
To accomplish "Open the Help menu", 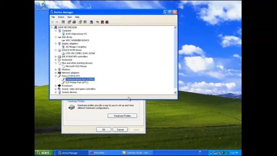I will click(x=77, y=17).
